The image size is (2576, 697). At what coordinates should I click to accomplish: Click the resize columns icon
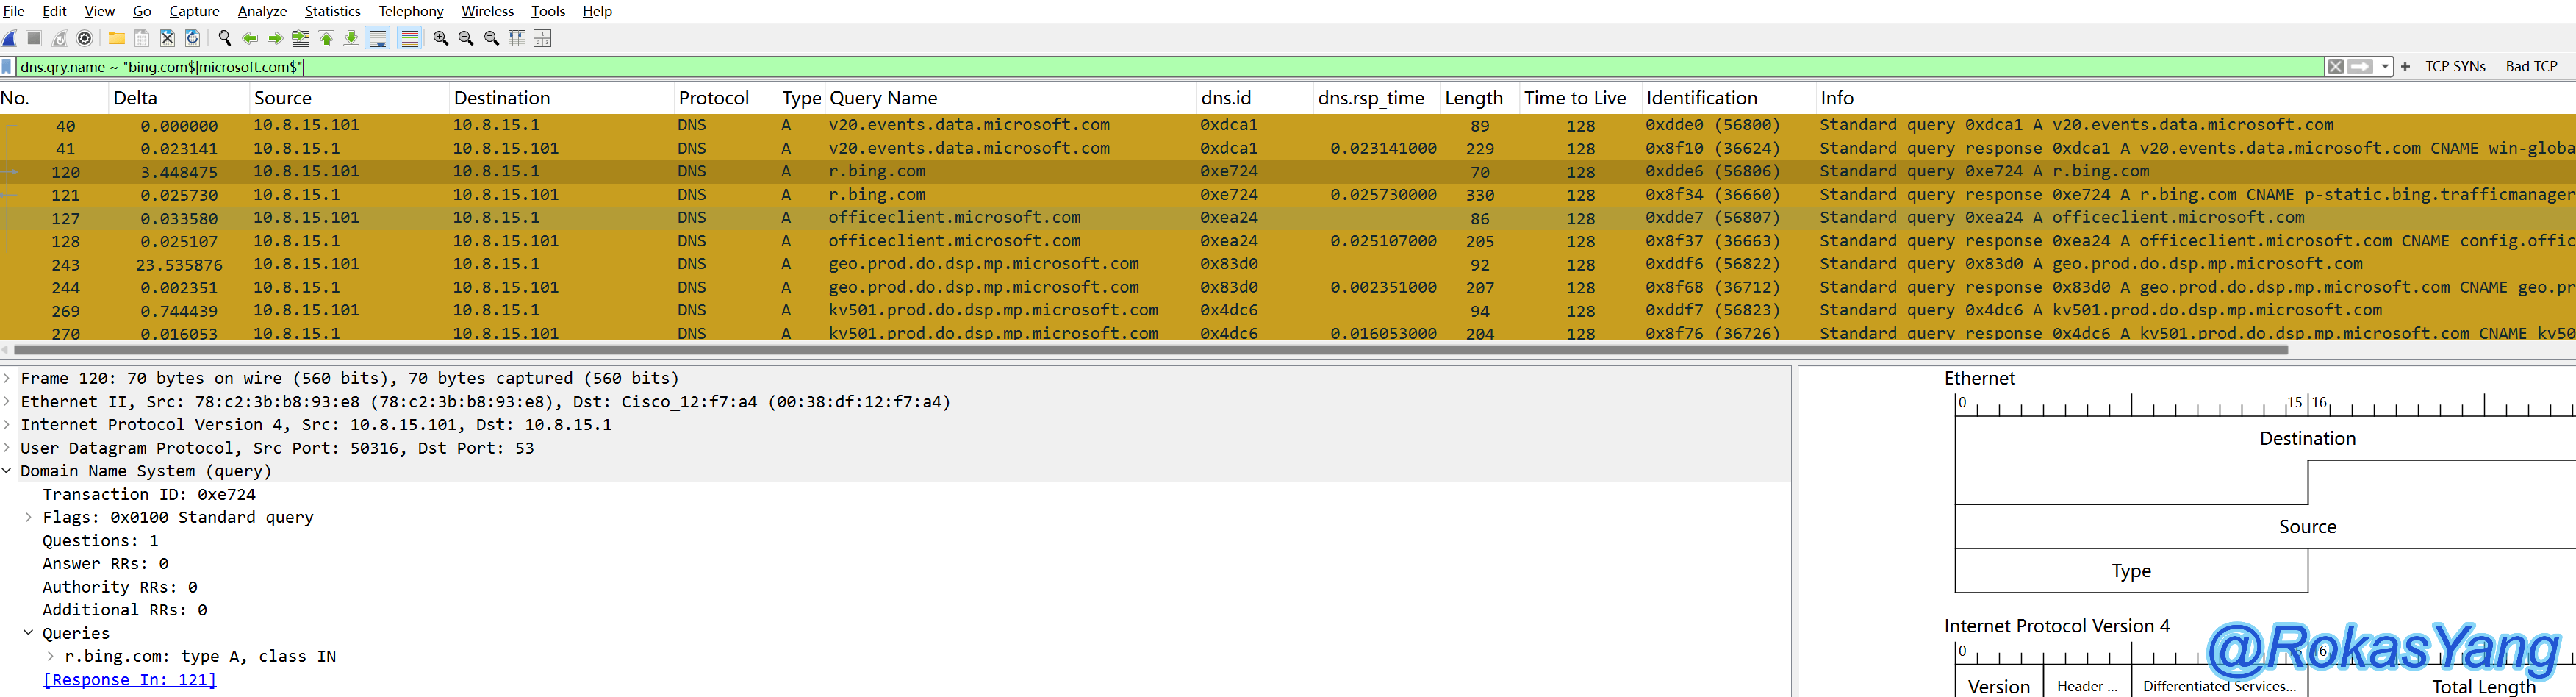516,38
